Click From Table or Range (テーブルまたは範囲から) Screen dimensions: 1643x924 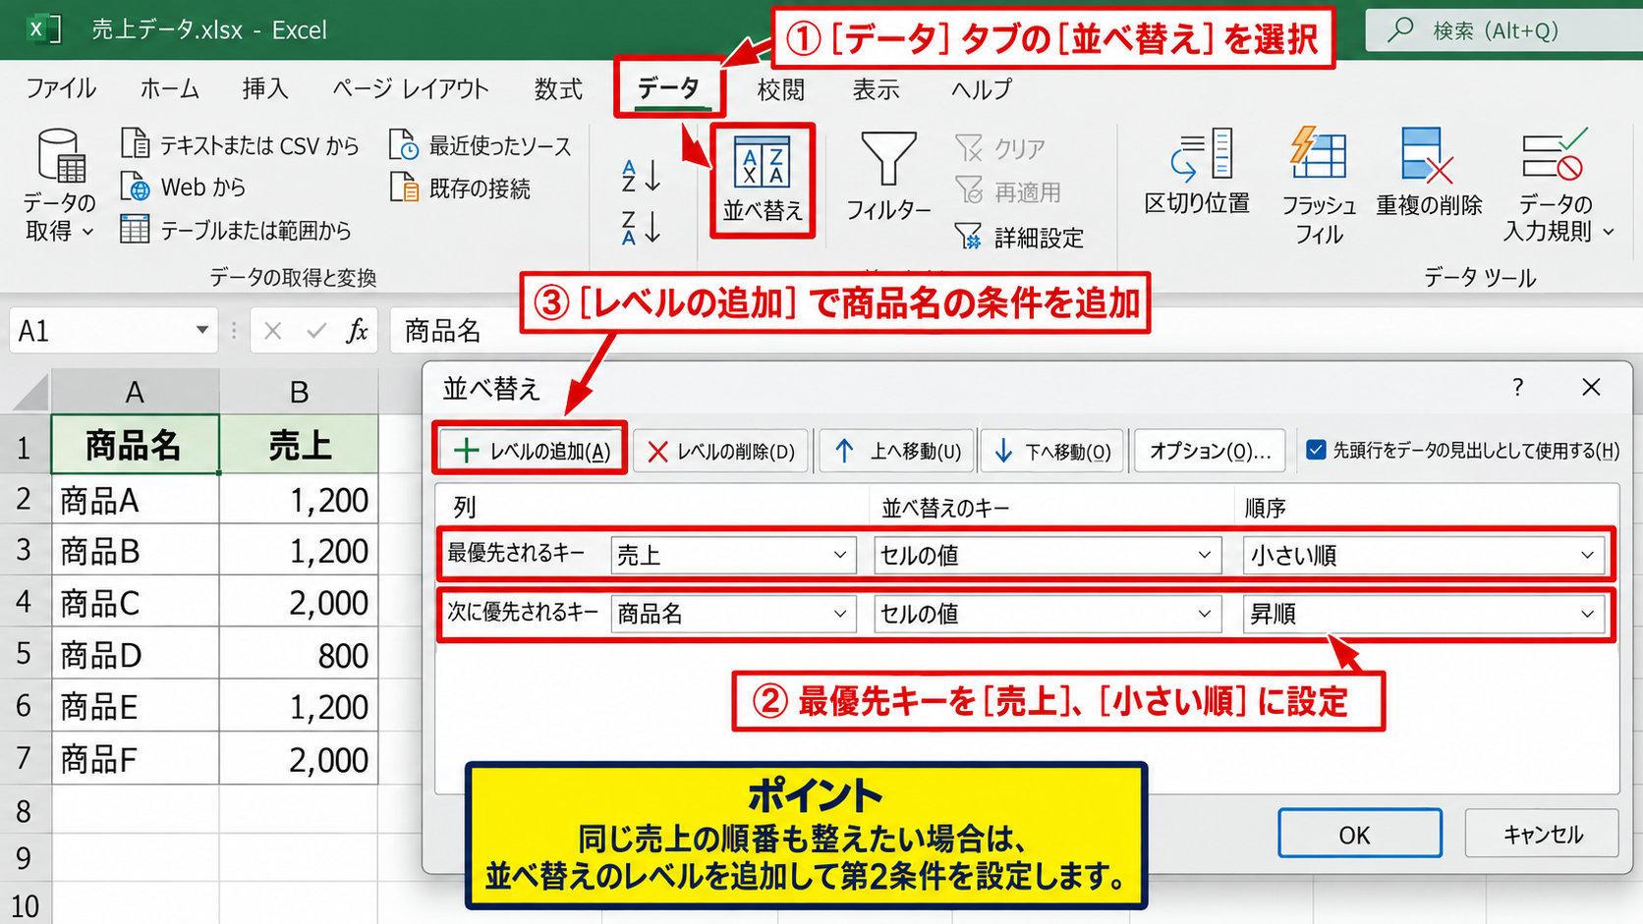[236, 230]
